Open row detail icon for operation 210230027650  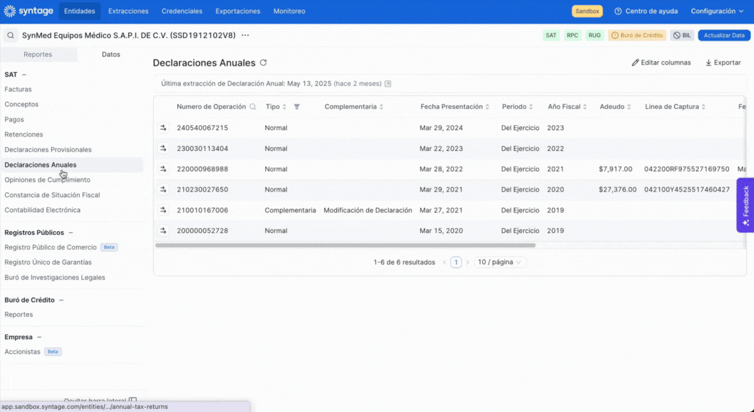pyautogui.click(x=163, y=189)
